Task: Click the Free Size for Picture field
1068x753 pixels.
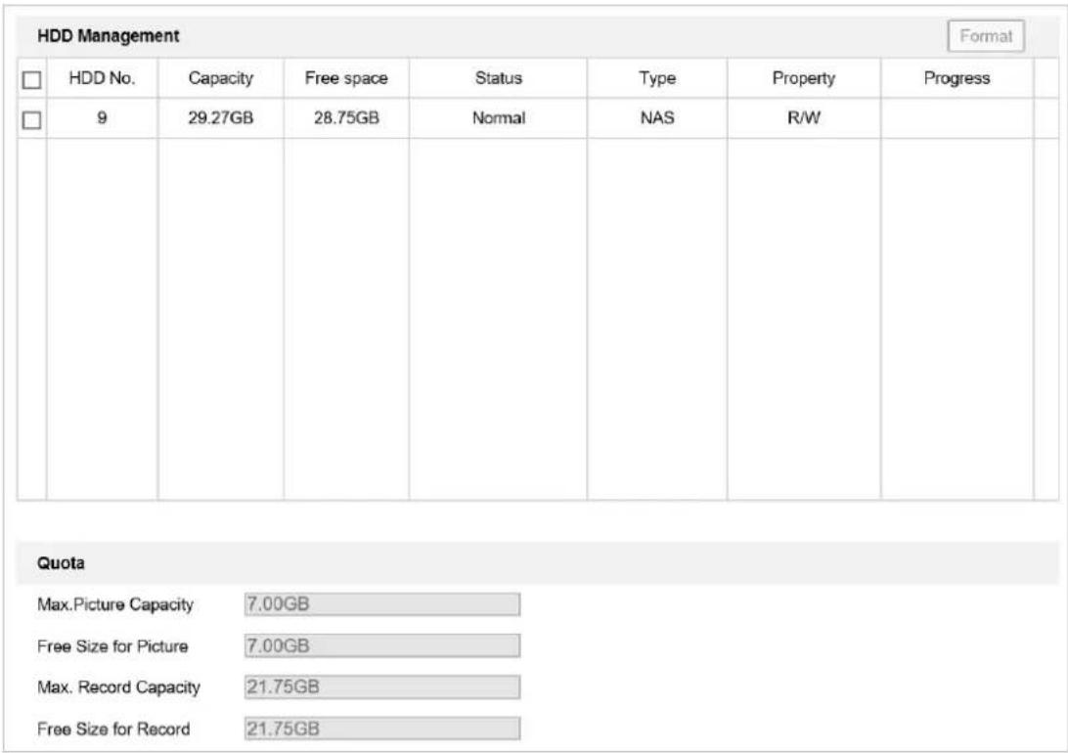Action: click(382, 645)
